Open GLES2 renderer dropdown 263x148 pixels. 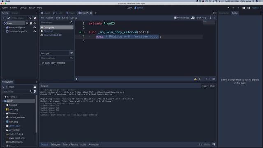point(256,7)
